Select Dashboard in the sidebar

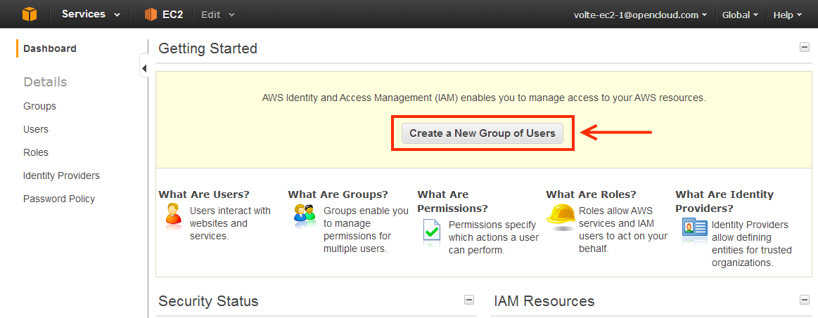coord(50,48)
